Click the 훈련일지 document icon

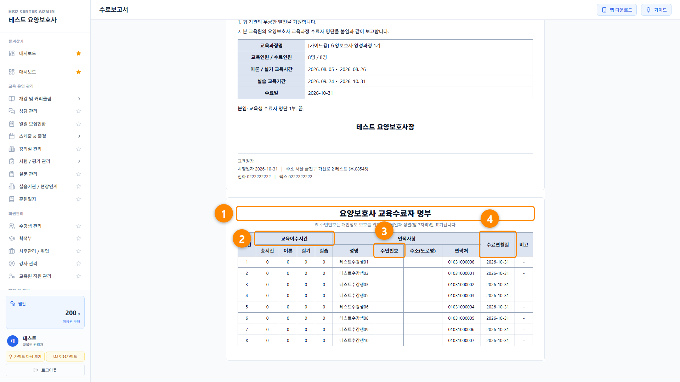click(12, 199)
